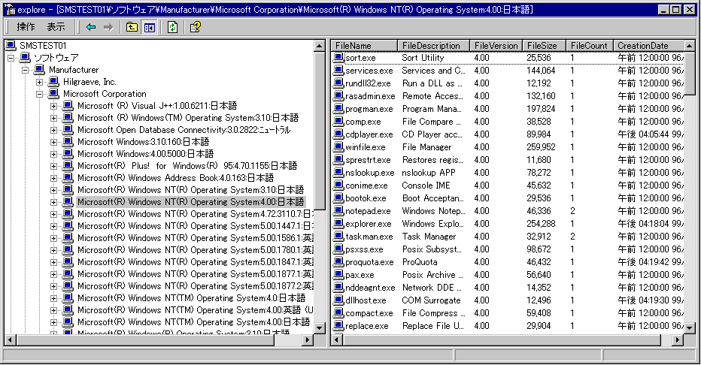Viewport: 701px width, 365px height.
Task: Click the notepad.exe file icon
Action: [x=339, y=211]
